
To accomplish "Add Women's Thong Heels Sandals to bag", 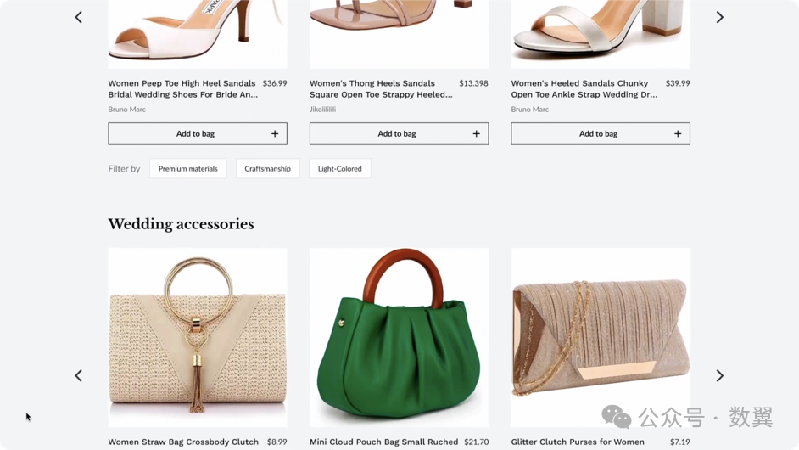I will pyautogui.click(x=397, y=133).
